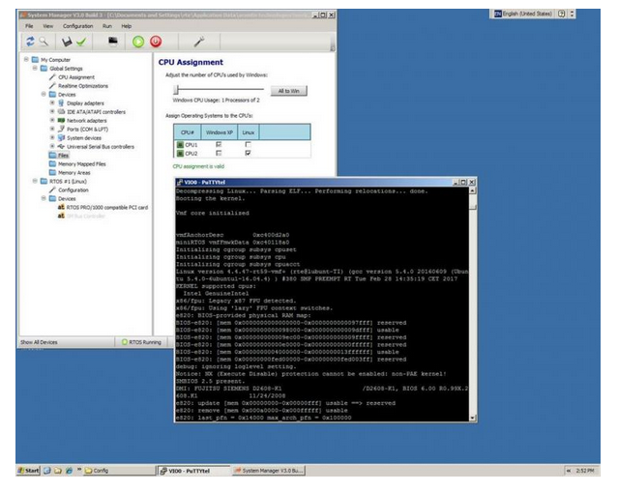Screen dimensions: 618x492
Task: Expand the Network adapters tree node
Action: [x=52, y=120]
